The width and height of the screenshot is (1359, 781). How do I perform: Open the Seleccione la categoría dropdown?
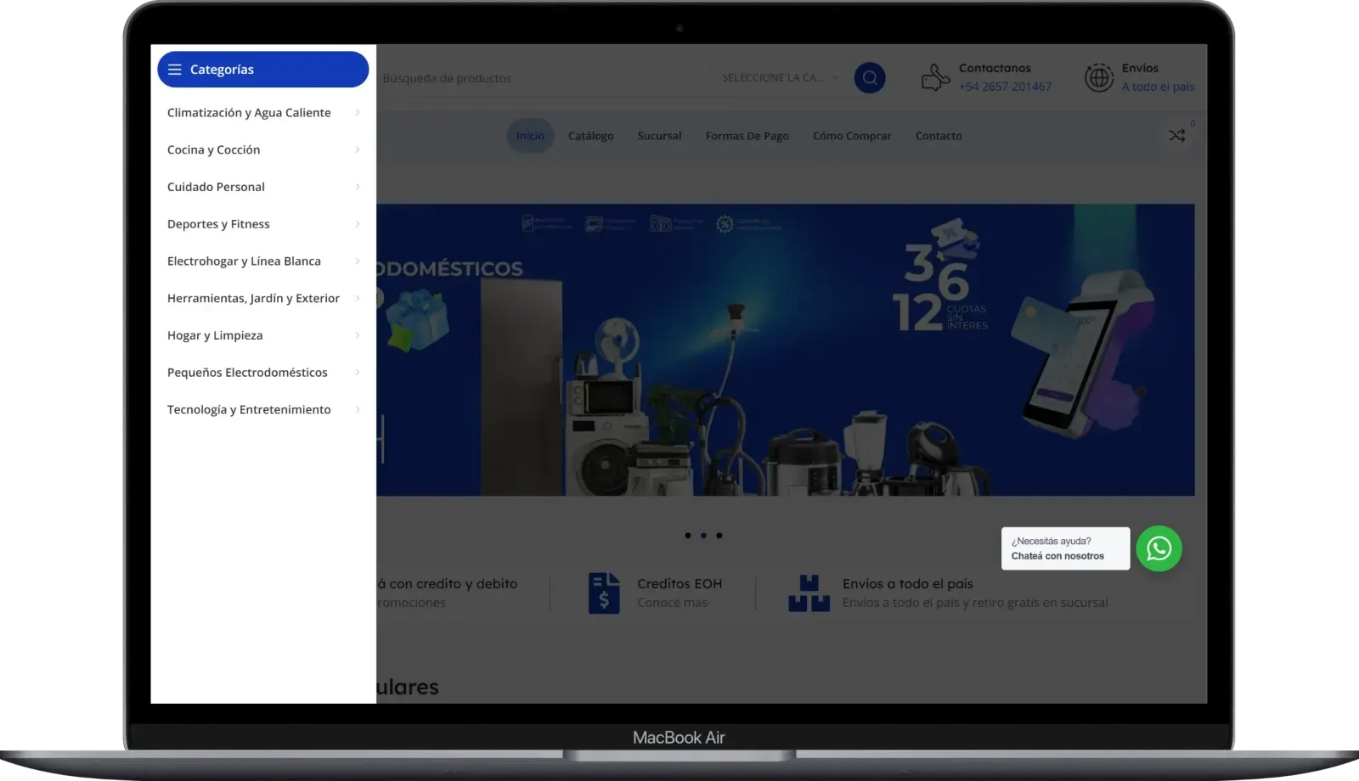tap(780, 78)
